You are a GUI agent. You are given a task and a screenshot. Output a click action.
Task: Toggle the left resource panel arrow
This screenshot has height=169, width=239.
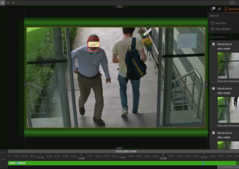point(25,84)
